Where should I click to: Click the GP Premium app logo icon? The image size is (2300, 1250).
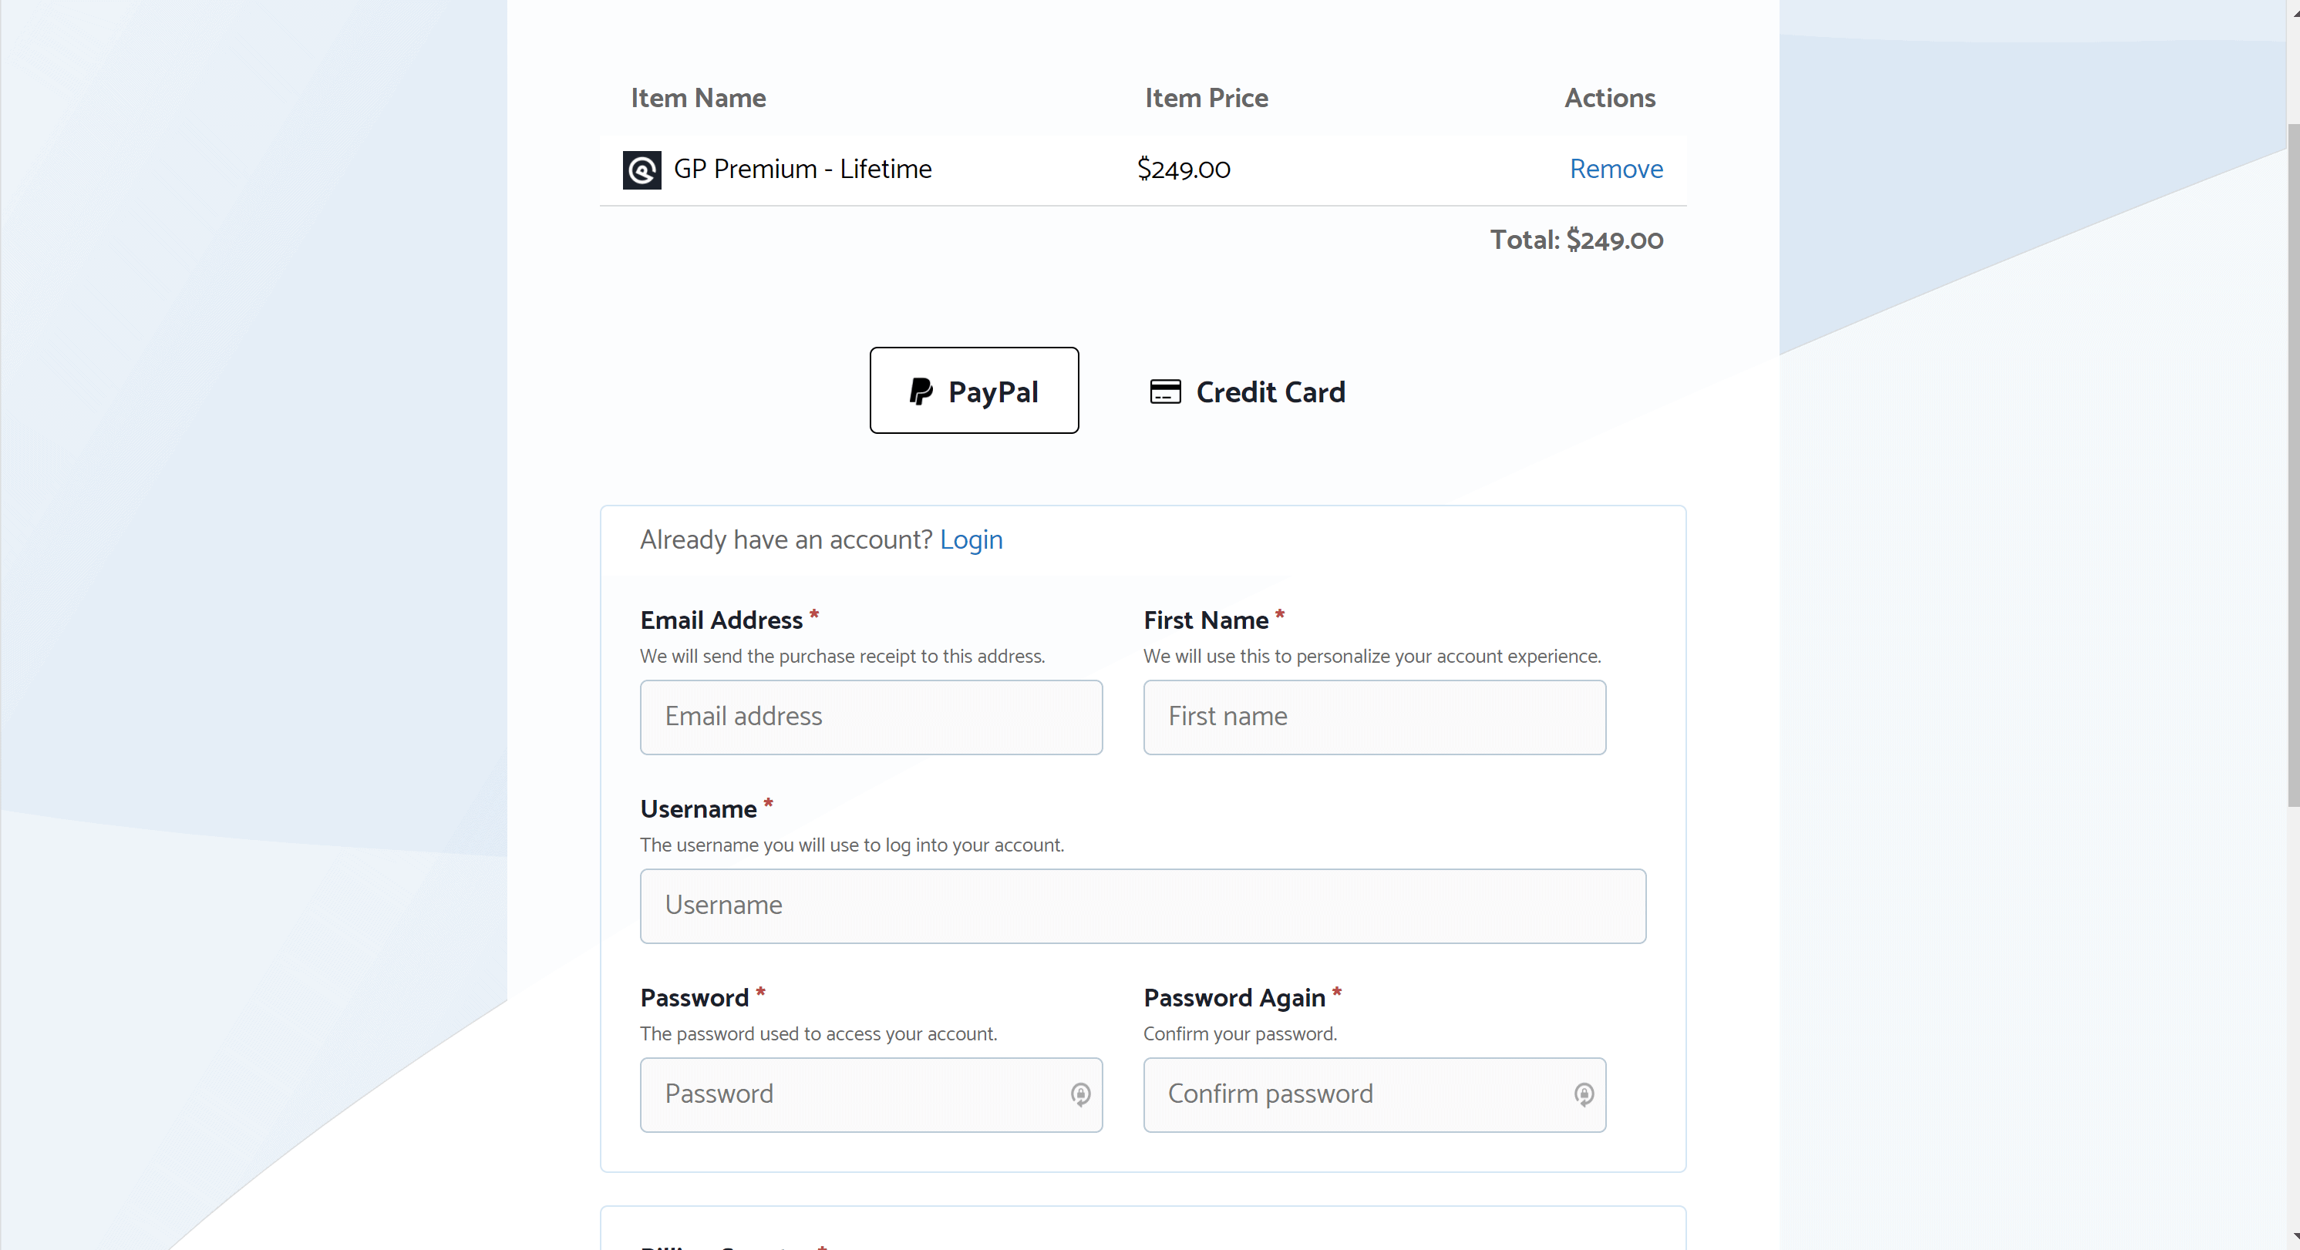[641, 170]
